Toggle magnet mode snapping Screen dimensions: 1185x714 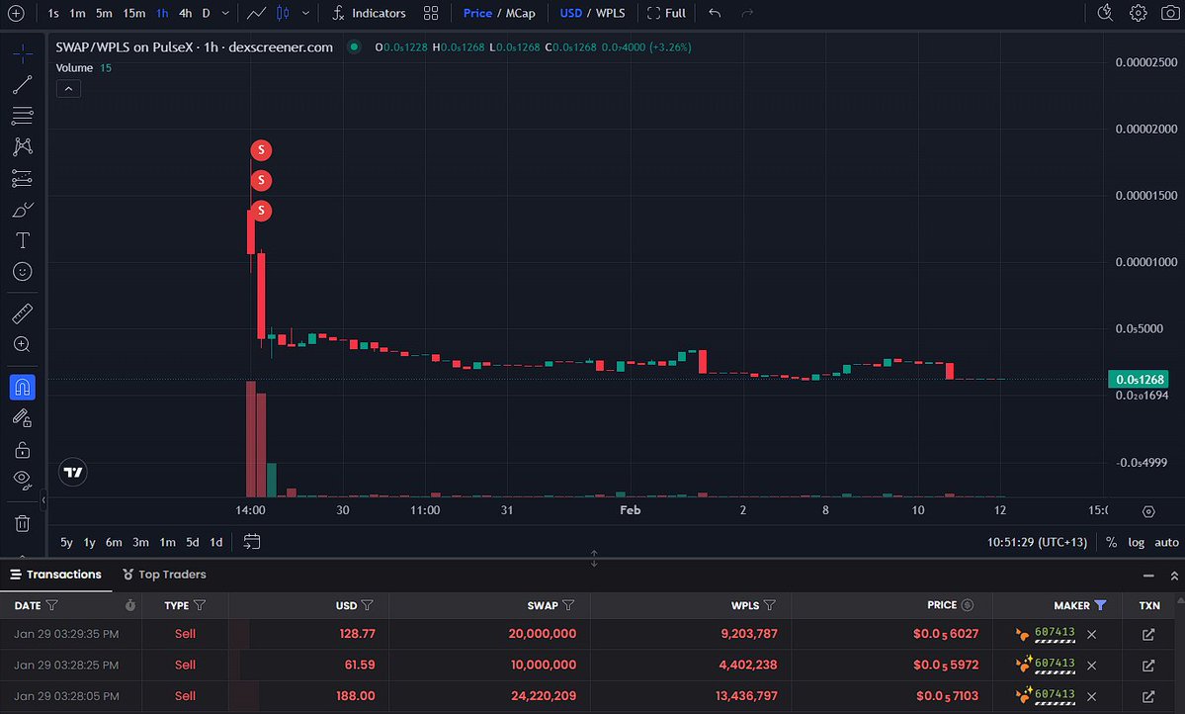click(22, 388)
